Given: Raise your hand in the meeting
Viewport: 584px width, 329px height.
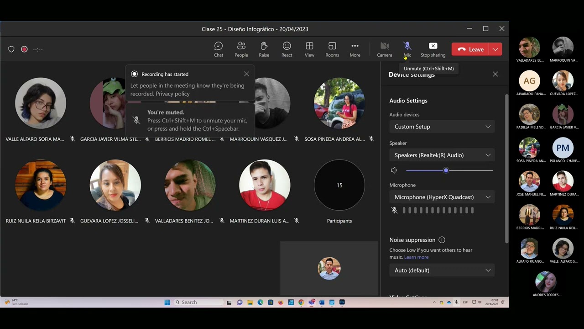Looking at the screenshot, I should 264,49.
